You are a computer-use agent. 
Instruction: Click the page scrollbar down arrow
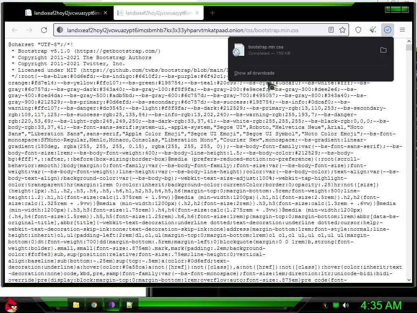(409, 280)
